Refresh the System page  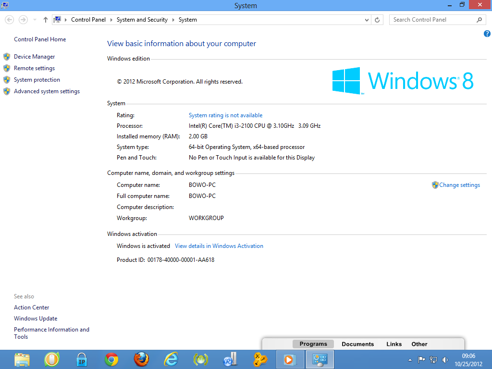pyautogui.click(x=377, y=20)
